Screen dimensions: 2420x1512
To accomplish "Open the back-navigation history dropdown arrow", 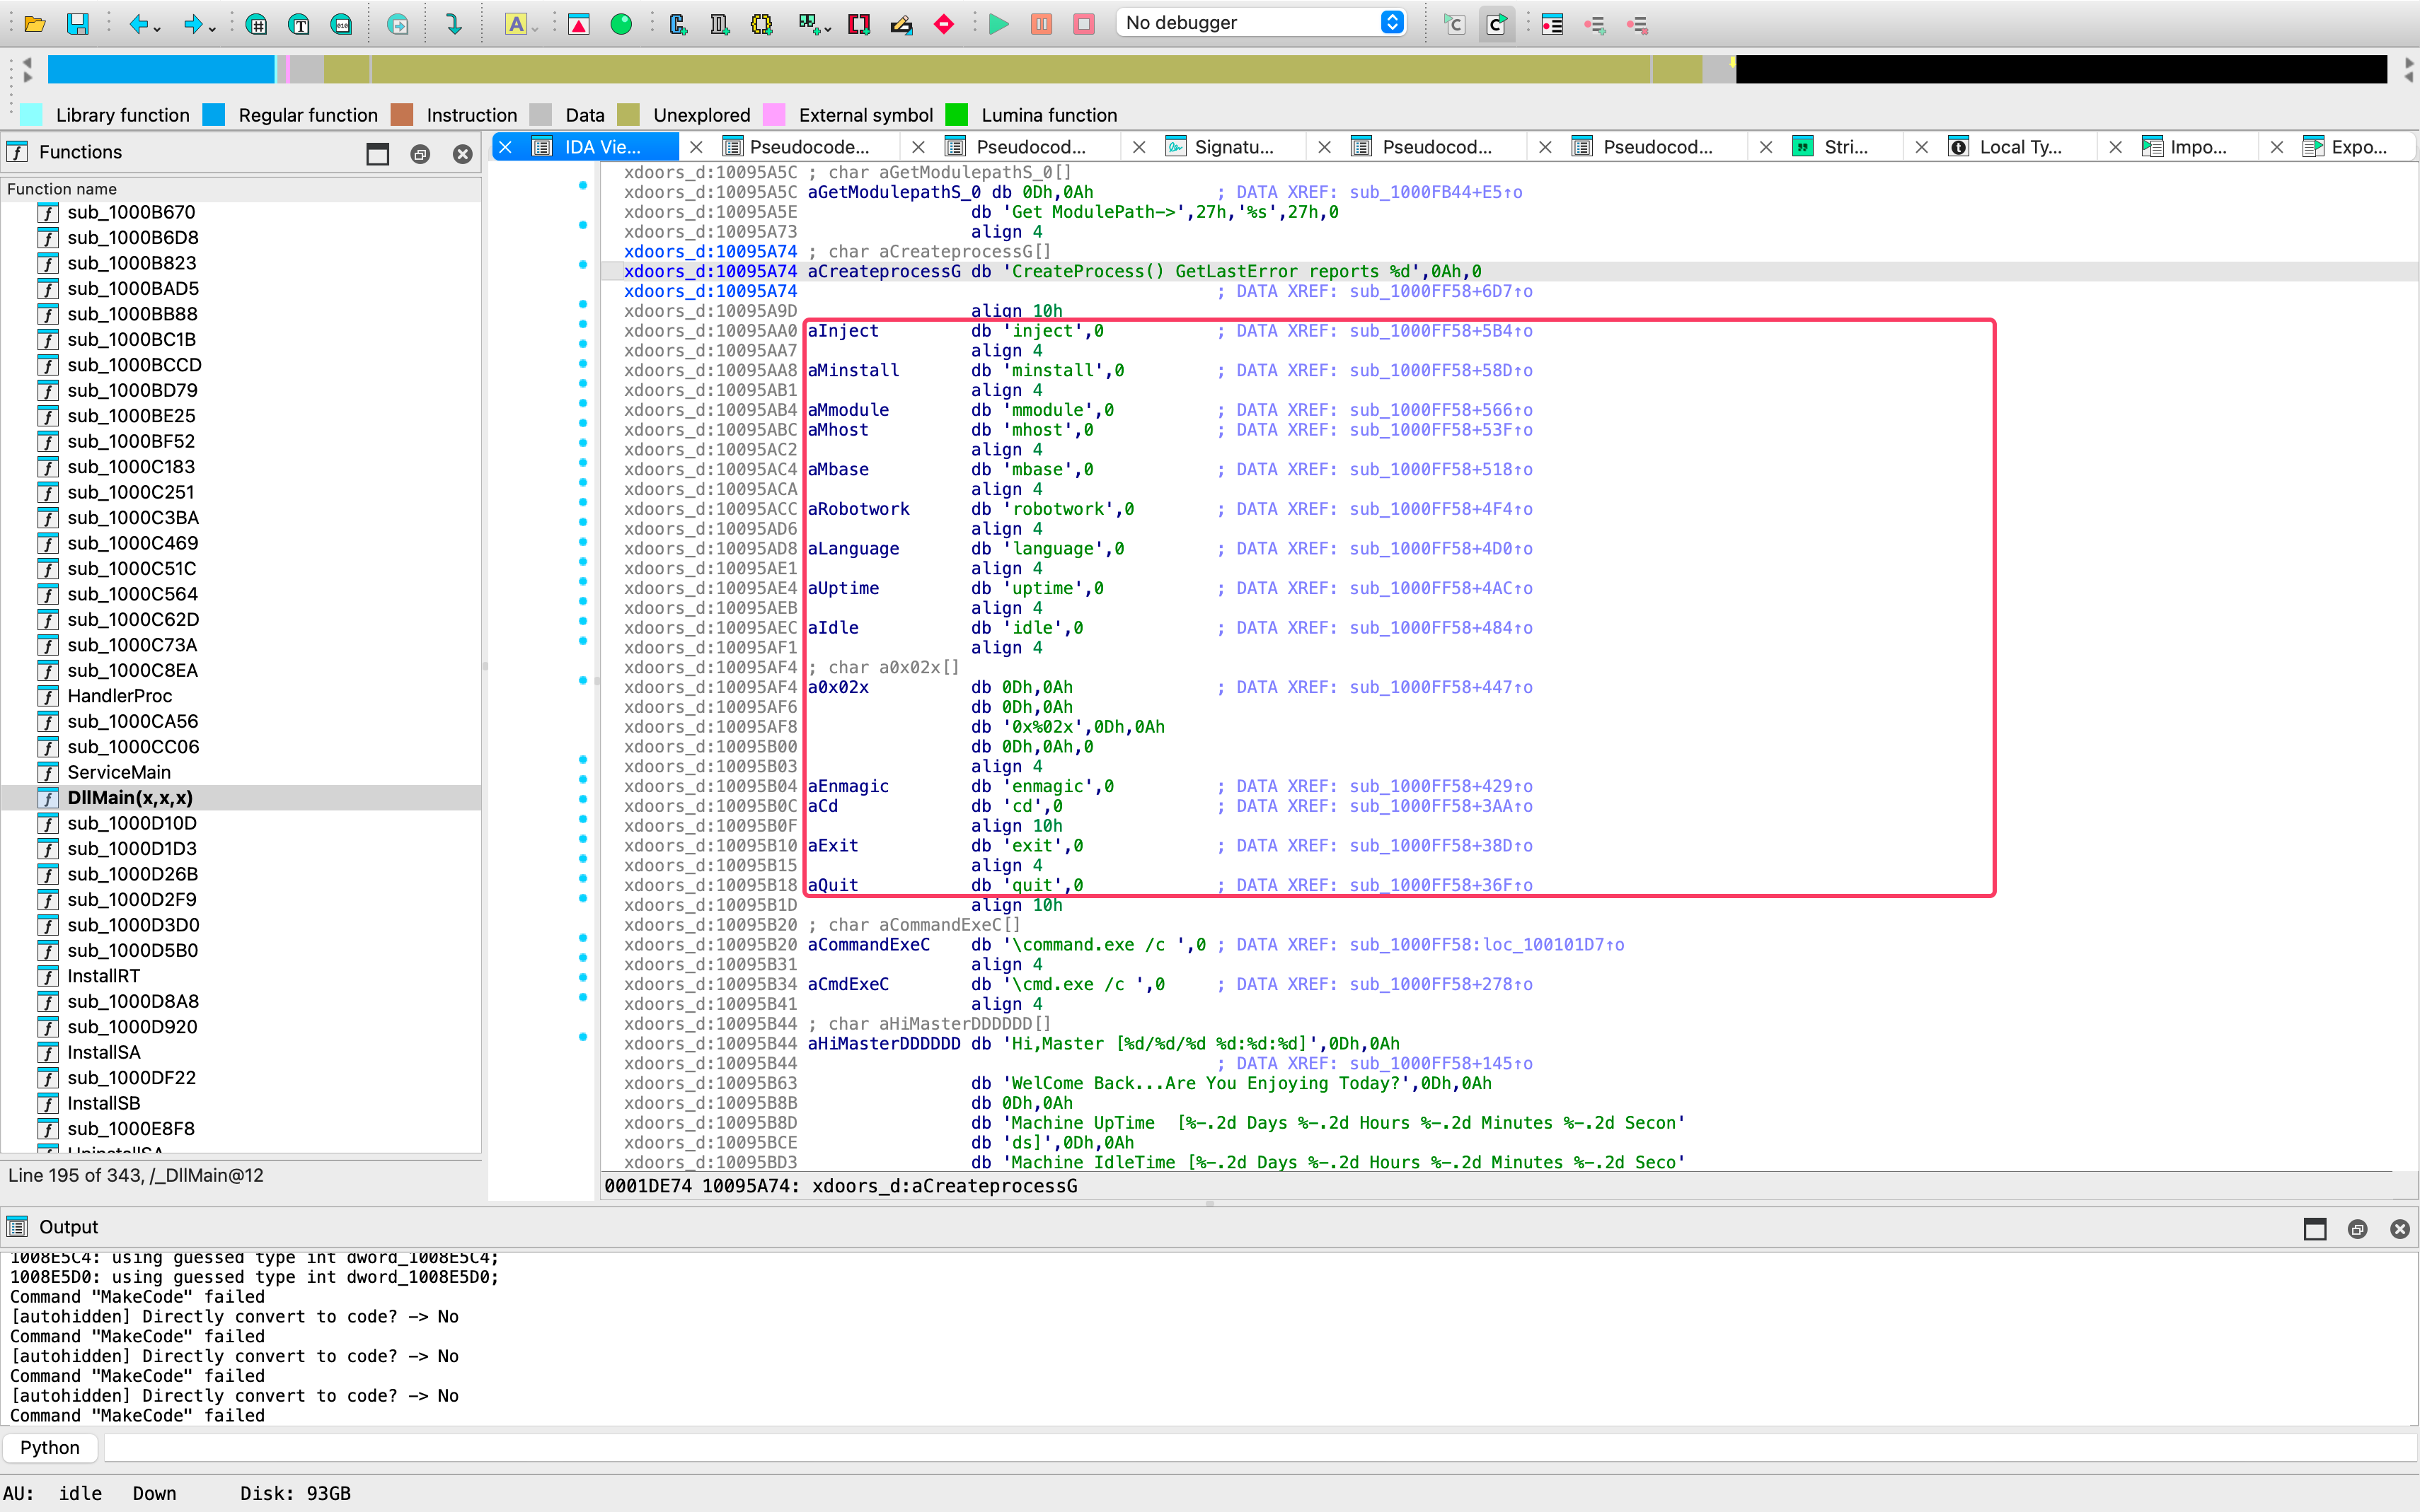I will point(157,28).
